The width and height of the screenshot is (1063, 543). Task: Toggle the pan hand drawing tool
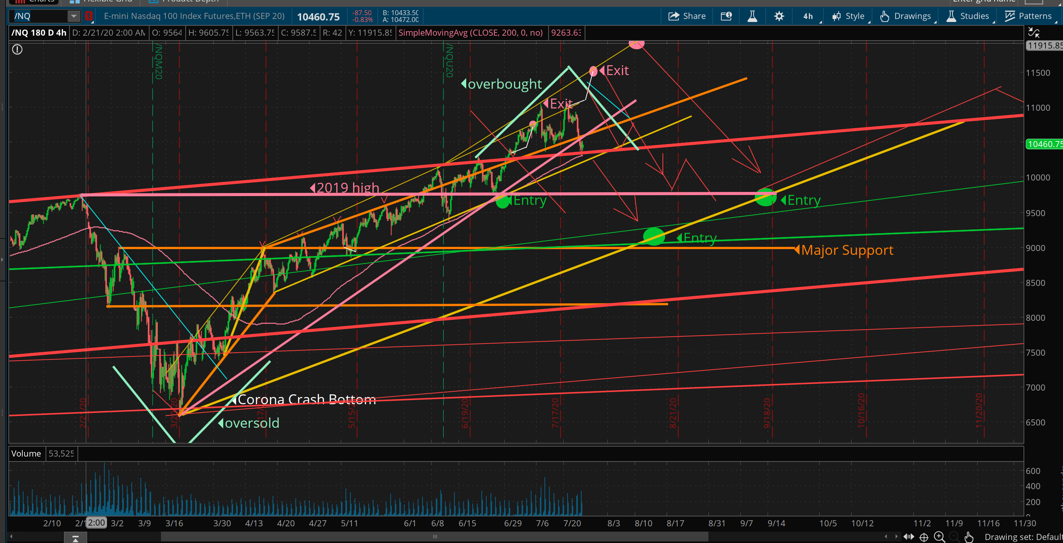pyautogui.click(x=969, y=537)
